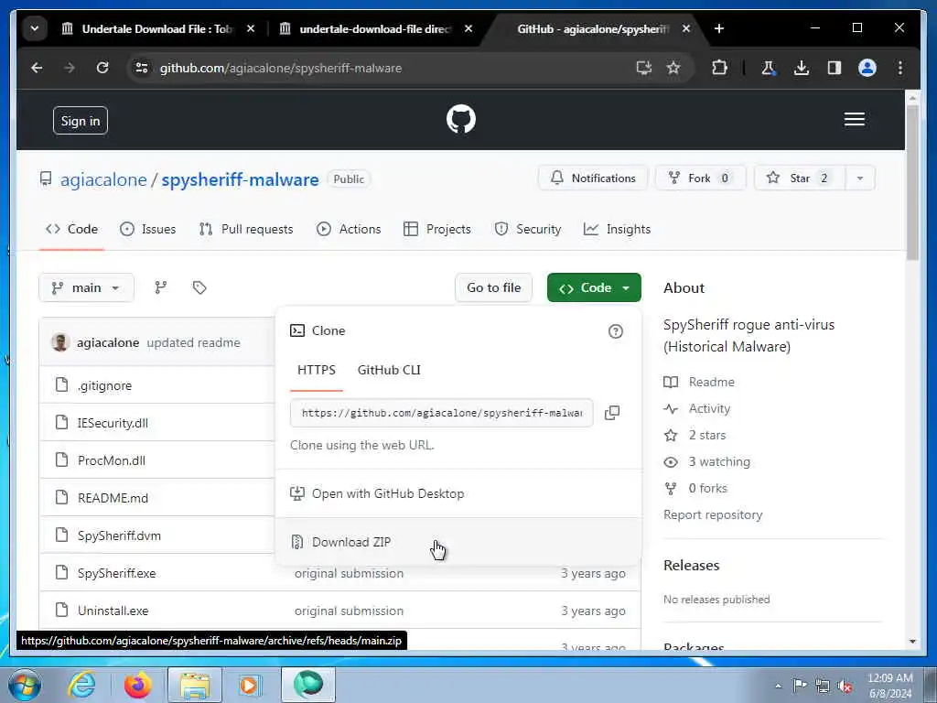Open SpySheriff.exe file
The image size is (937, 703).
116,573
